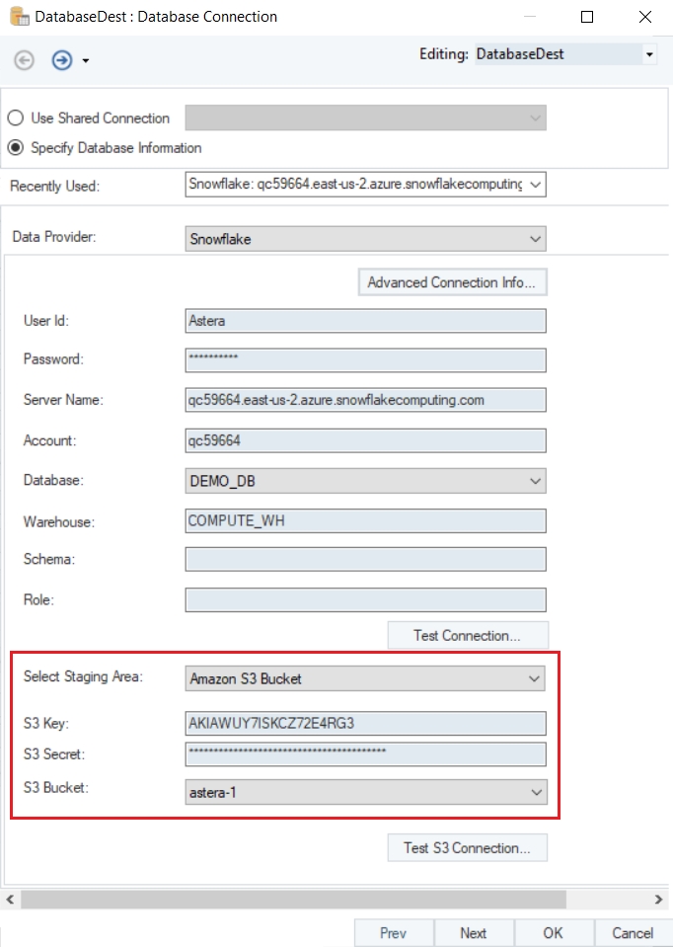This screenshot has height=947, width=673.
Task: Click into the User Id field
Action: (x=365, y=321)
